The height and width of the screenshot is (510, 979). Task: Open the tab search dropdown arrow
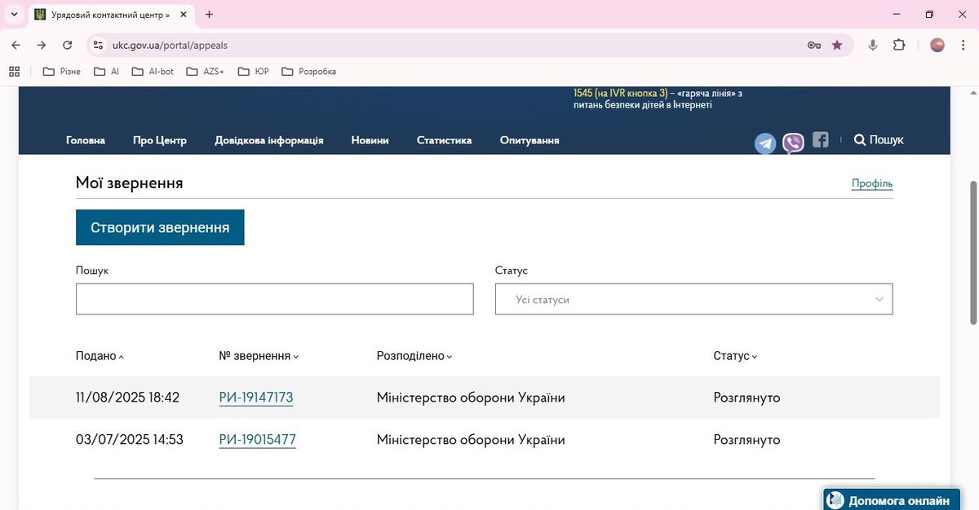tap(14, 15)
